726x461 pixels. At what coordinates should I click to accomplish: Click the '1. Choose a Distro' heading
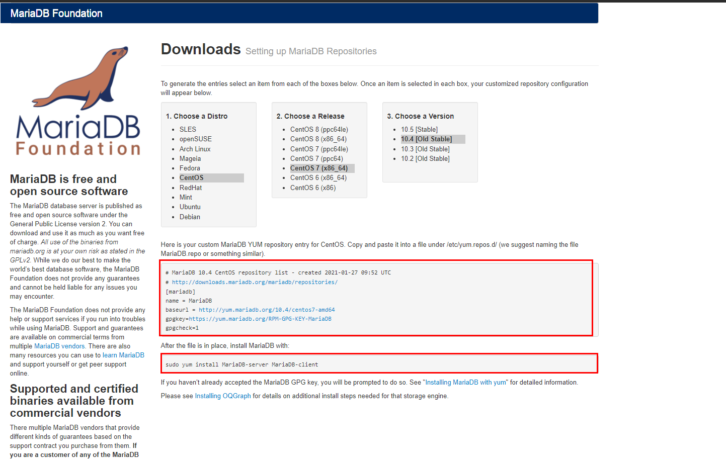(197, 116)
